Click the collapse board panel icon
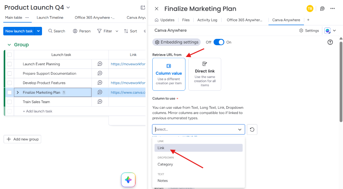Image resolution: width=343 pixels, height=189 pixels. [x=143, y=8]
